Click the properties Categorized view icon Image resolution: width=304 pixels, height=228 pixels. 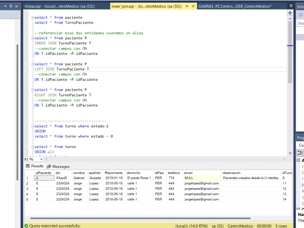click(300, 153)
